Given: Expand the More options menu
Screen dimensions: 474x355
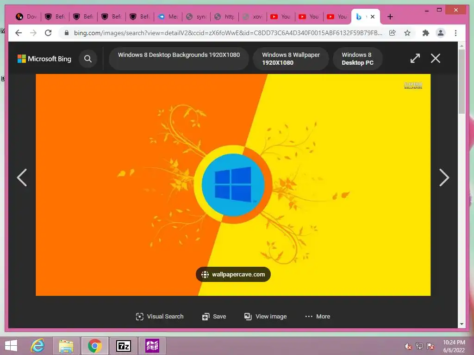Looking at the screenshot, I should click(x=318, y=316).
